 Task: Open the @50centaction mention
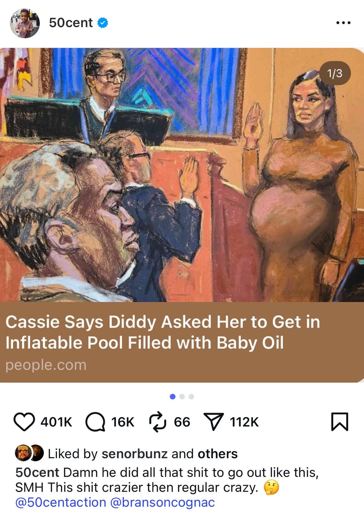coord(61,502)
